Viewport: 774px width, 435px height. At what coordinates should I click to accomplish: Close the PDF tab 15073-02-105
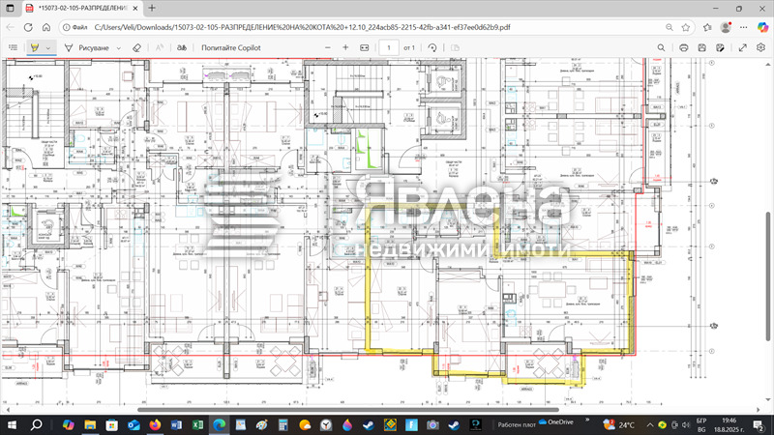(x=135, y=9)
